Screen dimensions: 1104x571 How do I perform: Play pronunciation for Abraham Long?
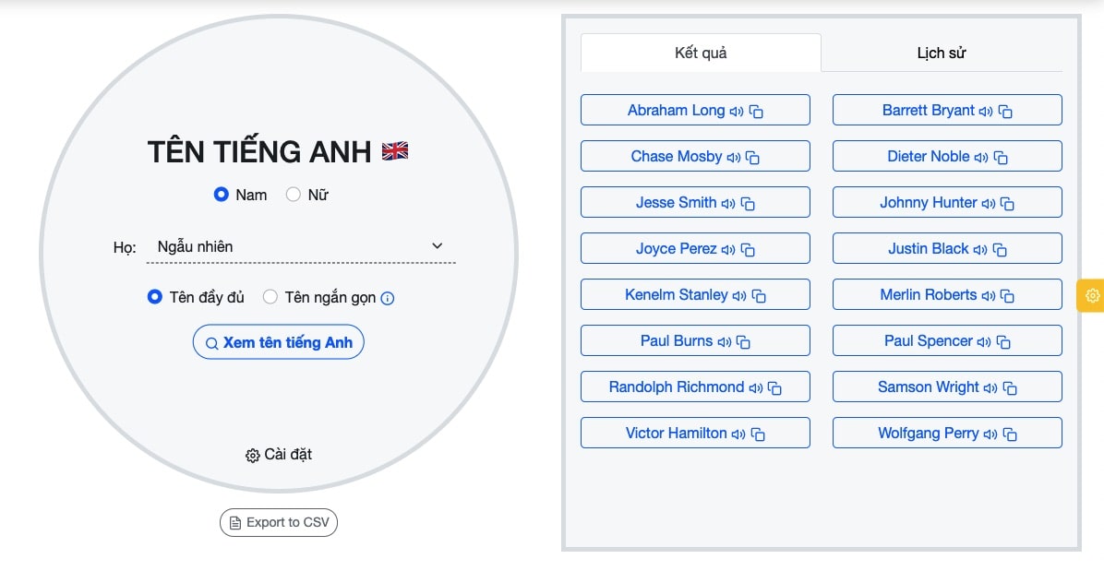(736, 110)
